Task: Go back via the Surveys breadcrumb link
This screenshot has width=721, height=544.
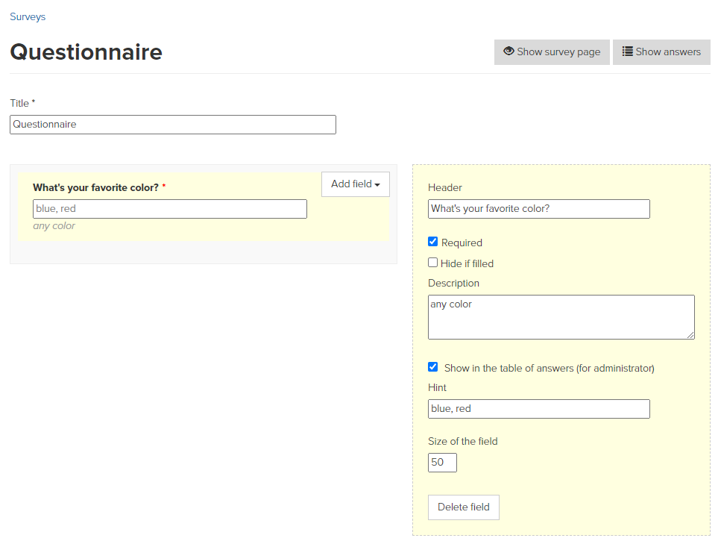Action: (x=28, y=16)
